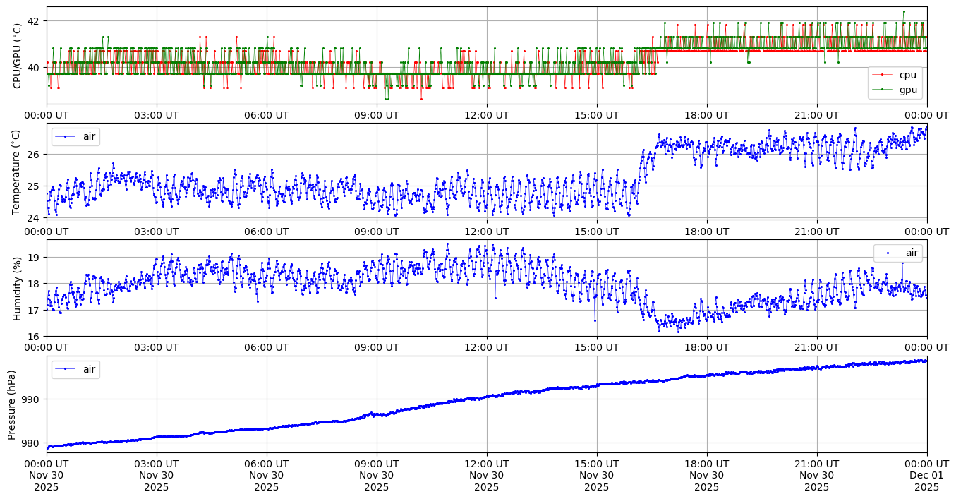Click the 42 tick on CPU/GPU axis
956x499 pixels.
(x=34, y=21)
